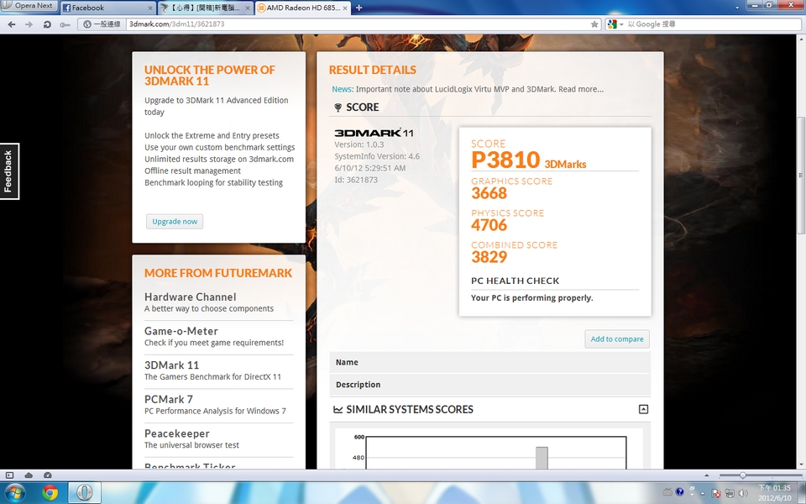The width and height of the screenshot is (806, 504).
Task: Open the 一般連線 site security badge
Action: pos(102,24)
